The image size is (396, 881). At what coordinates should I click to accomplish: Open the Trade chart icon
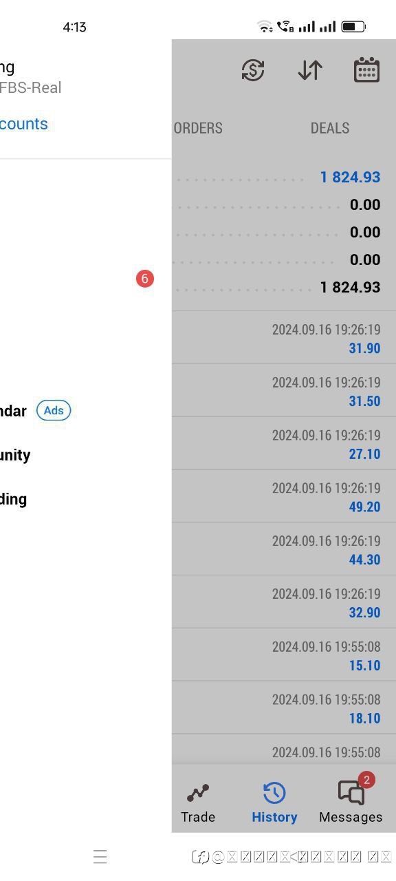(x=198, y=794)
